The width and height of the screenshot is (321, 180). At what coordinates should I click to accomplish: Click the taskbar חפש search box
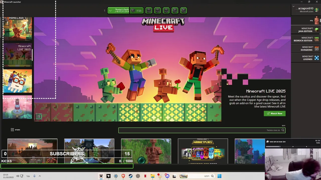coord(197,176)
